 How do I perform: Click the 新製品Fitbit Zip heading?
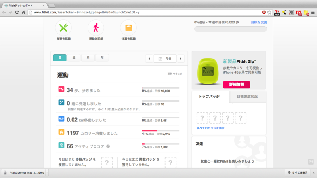click(240, 62)
